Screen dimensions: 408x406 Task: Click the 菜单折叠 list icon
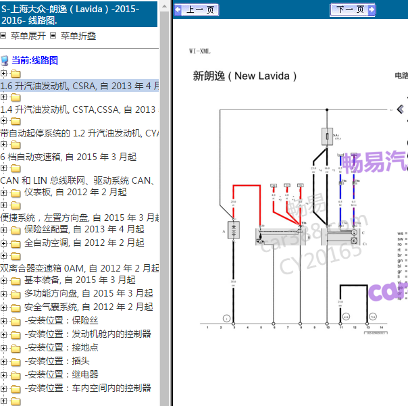(x=53, y=36)
